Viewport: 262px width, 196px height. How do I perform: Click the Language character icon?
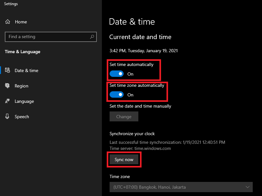8,101
